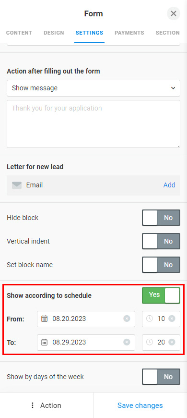The image size is (187, 418).
Task: Click the thank you message text area
Action: coord(93,124)
